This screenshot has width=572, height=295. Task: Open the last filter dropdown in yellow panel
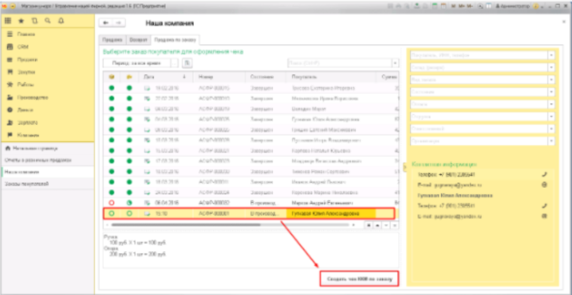click(x=551, y=141)
